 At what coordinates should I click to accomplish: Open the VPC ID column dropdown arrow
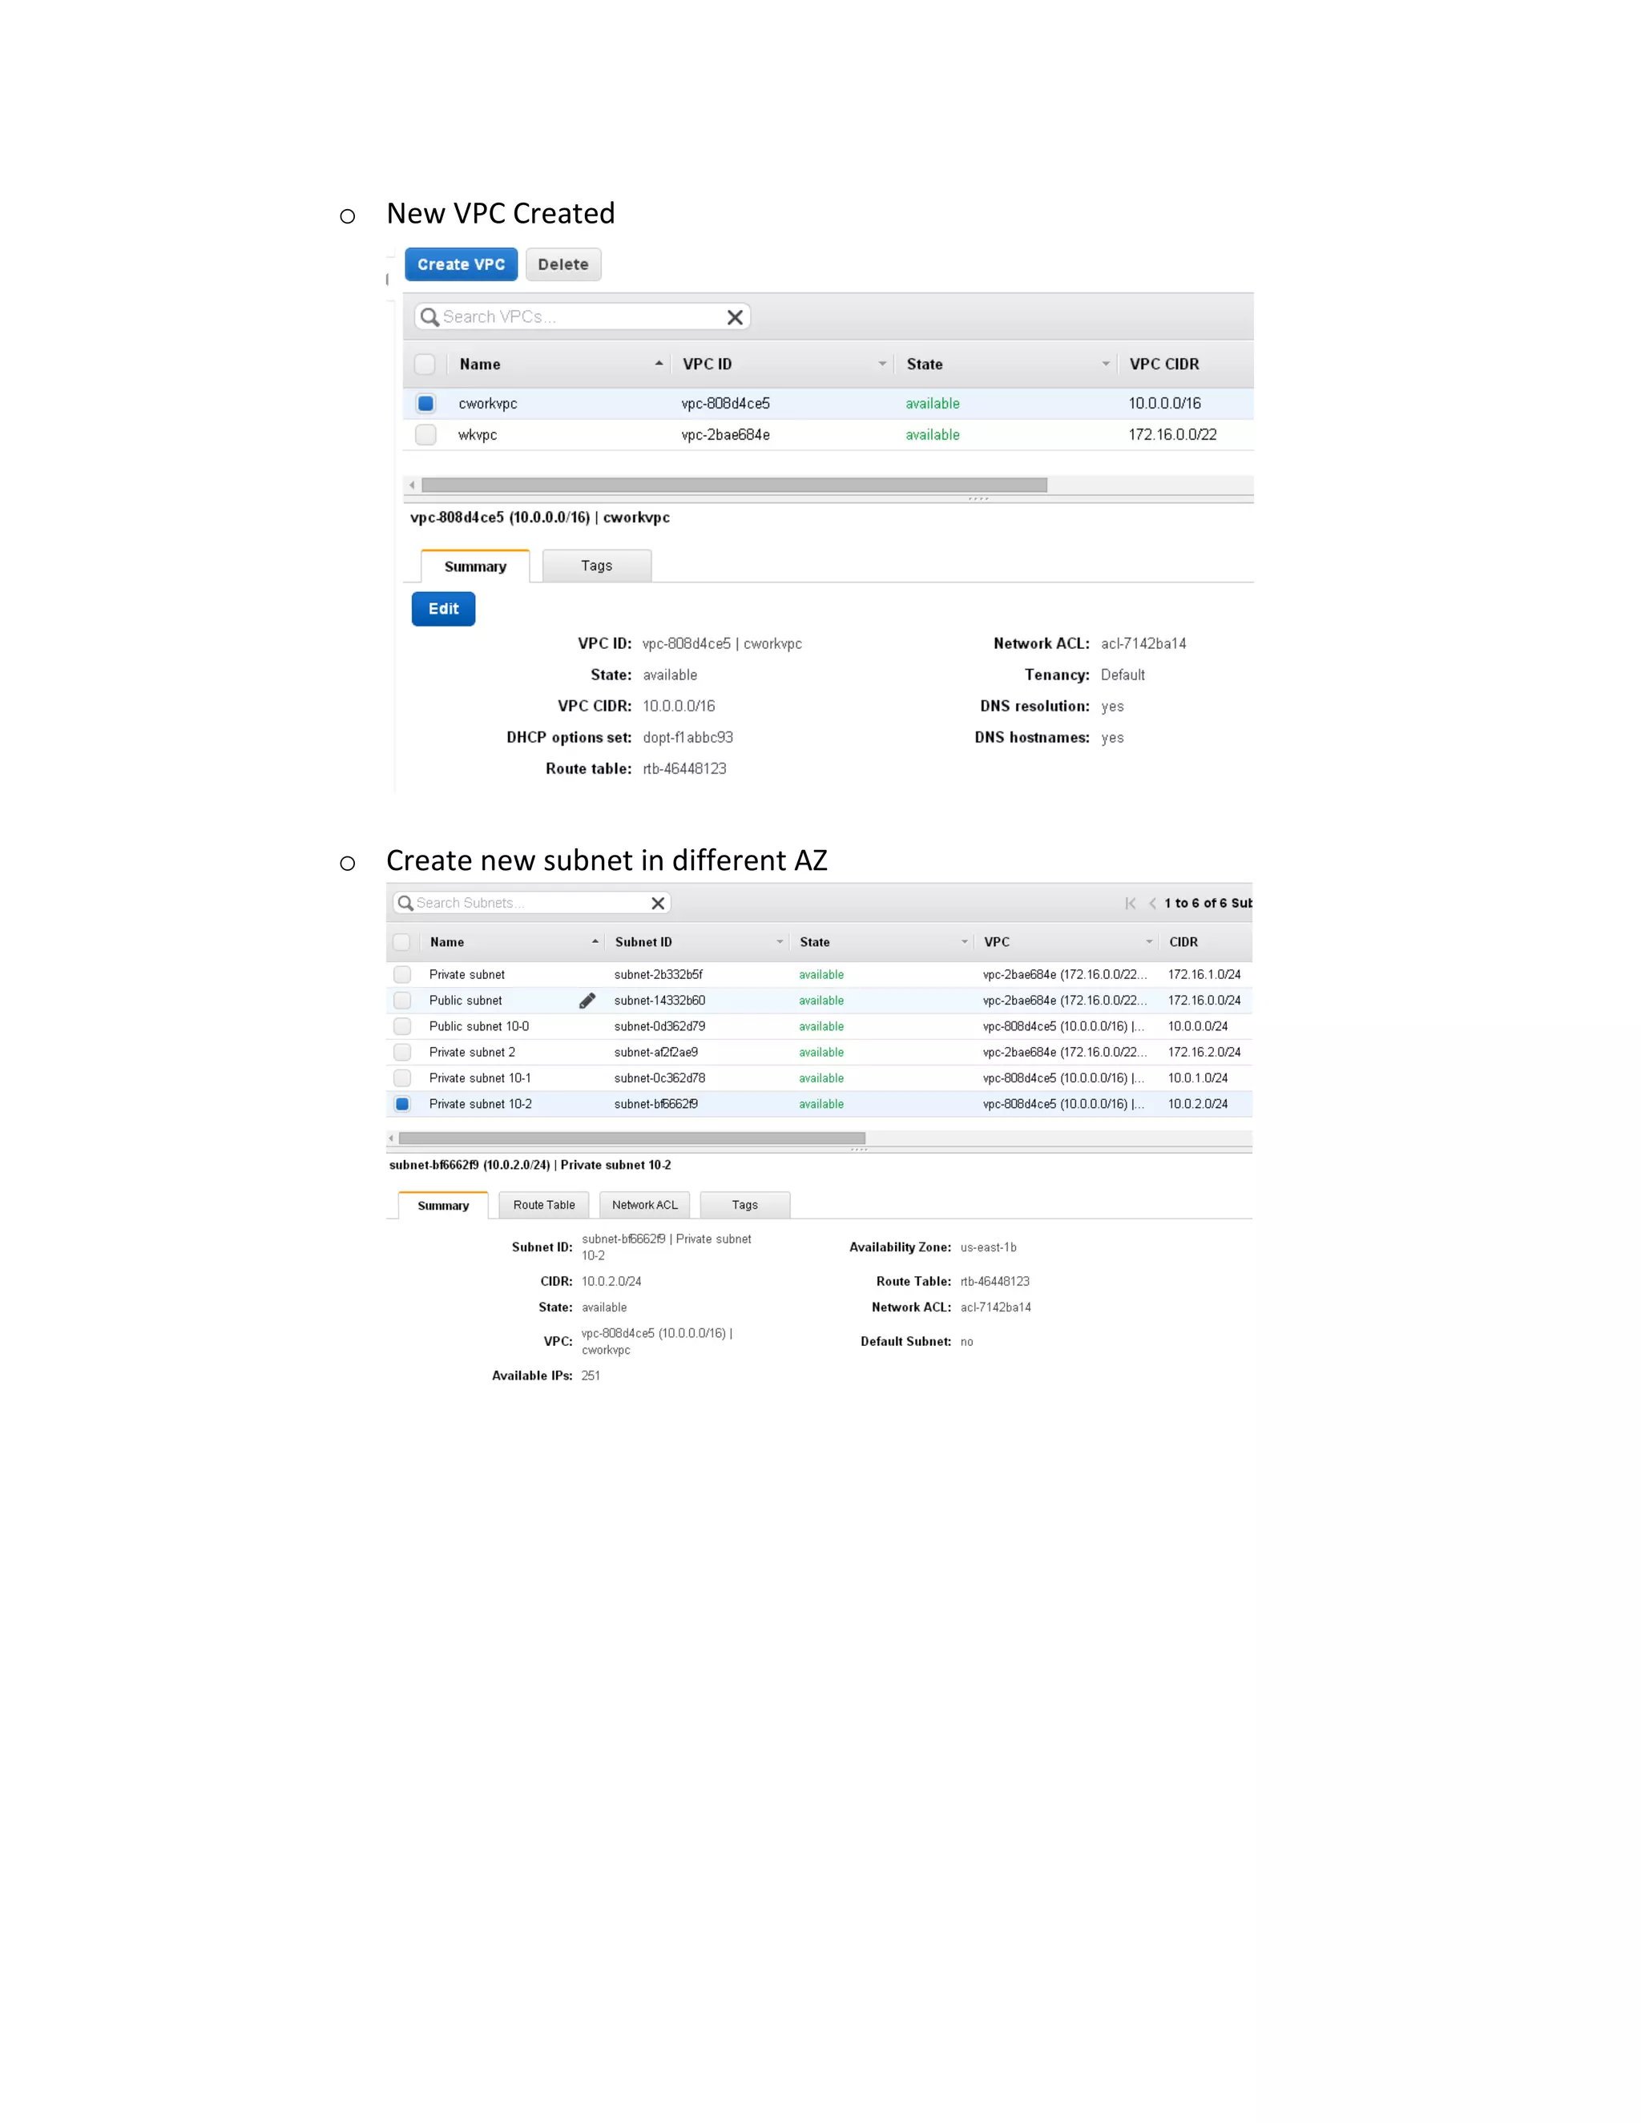[x=883, y=364]
